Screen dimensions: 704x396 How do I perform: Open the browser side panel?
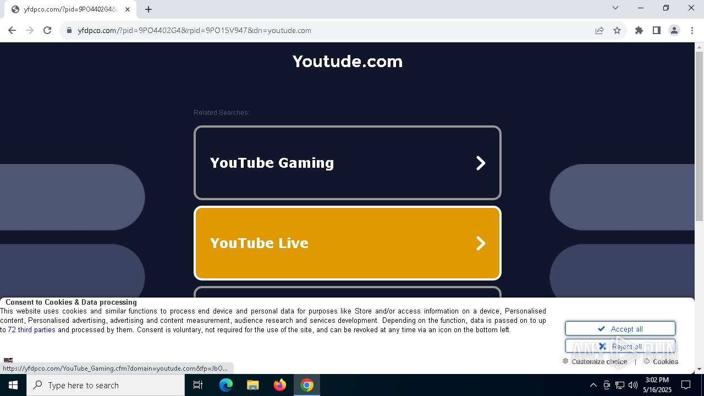pyautogui.click(x=657, y=30)
